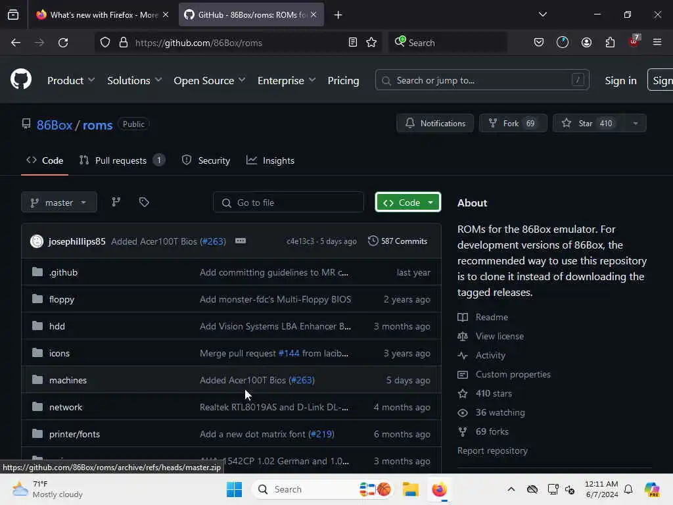
Task: Open a new tab with plus icon
Action: 338,15
